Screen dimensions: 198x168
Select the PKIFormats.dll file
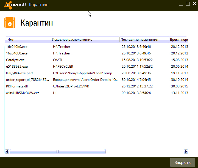click(17, 86)
